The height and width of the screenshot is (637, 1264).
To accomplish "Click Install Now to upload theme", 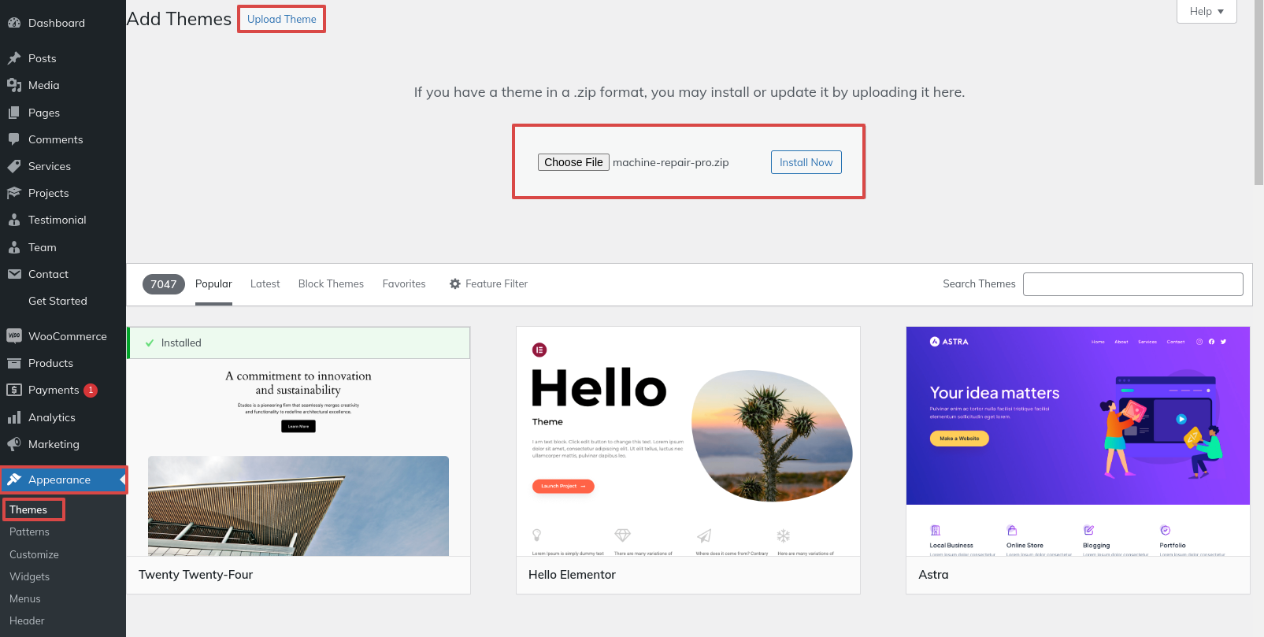I will 806,162.
